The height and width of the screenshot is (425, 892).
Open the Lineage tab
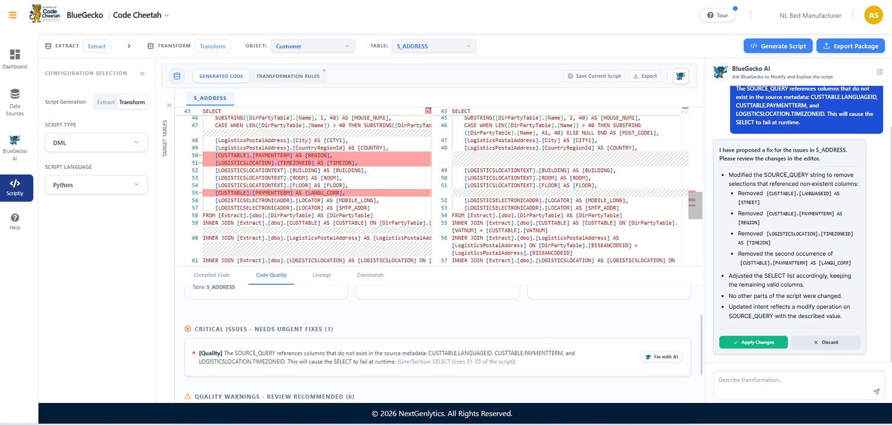click(x=322, y=275)
